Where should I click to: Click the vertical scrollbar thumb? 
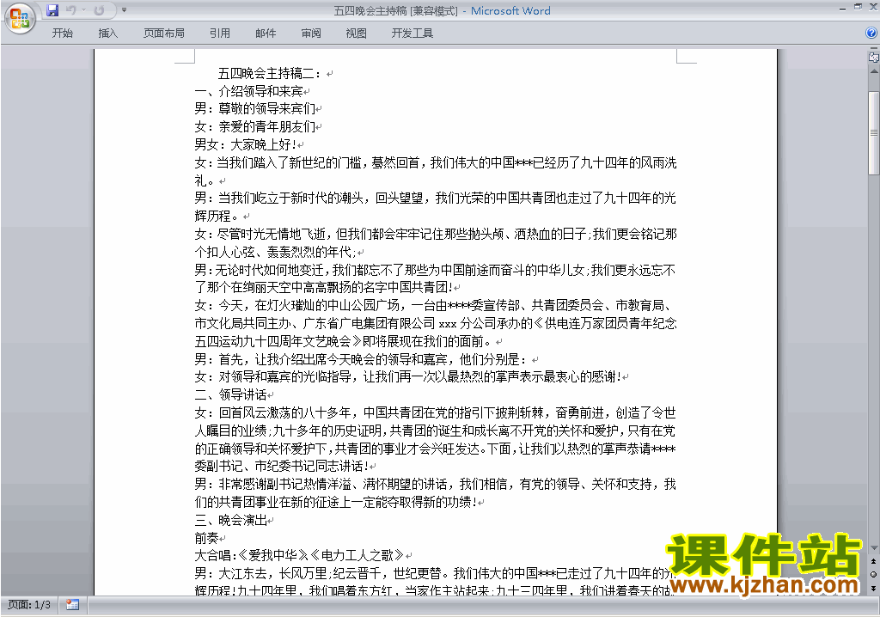(874, 132)
